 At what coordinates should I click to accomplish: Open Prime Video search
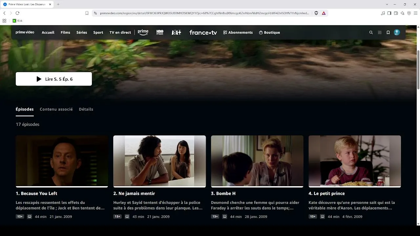[x=371, y=32]
